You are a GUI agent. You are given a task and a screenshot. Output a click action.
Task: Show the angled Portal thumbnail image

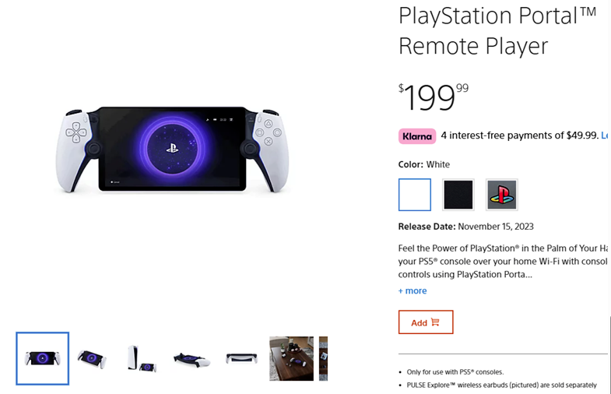point(92,358)
